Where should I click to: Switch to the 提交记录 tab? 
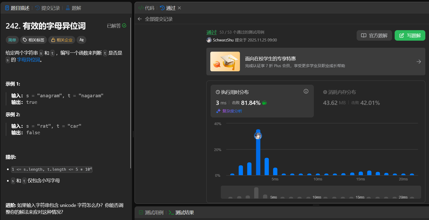[48, 8]
